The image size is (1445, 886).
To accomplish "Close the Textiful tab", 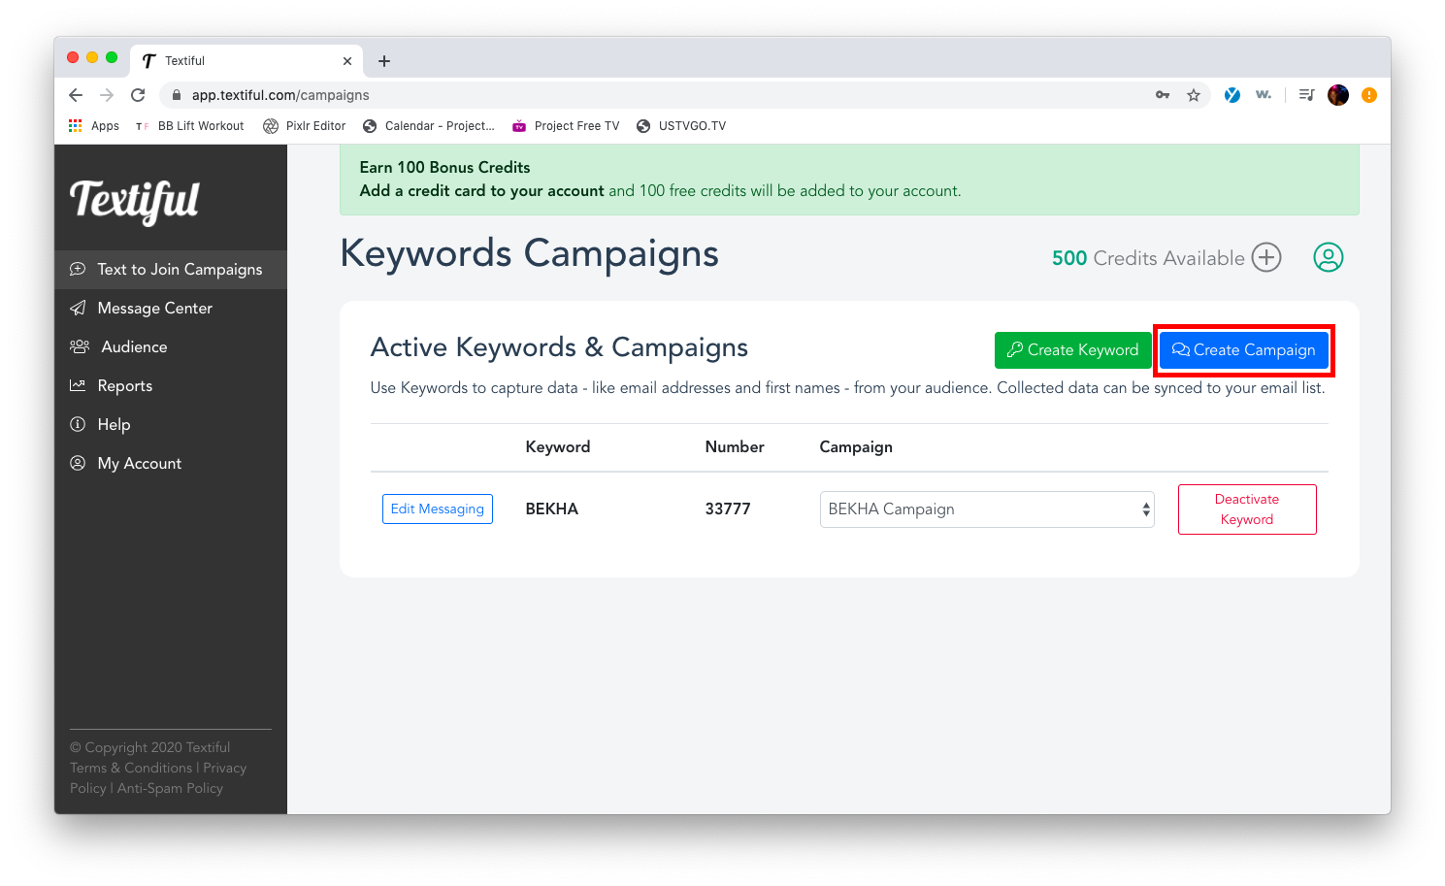I will click(347, 61).
